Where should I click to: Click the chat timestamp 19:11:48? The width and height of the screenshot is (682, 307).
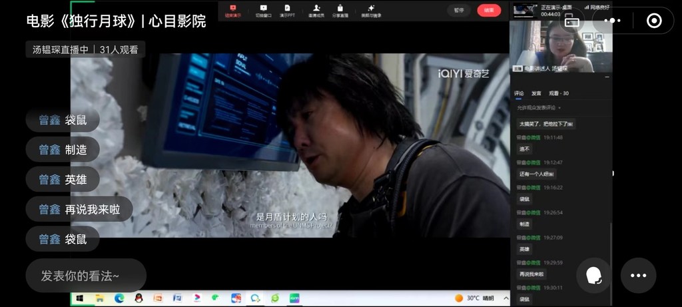[553, 137]
